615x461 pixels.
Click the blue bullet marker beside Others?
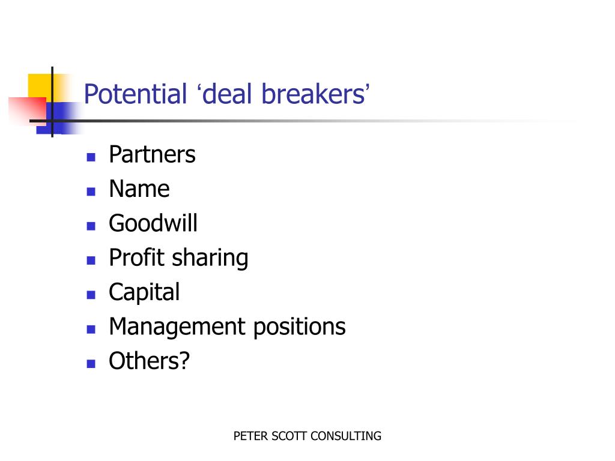click(91, 364)
